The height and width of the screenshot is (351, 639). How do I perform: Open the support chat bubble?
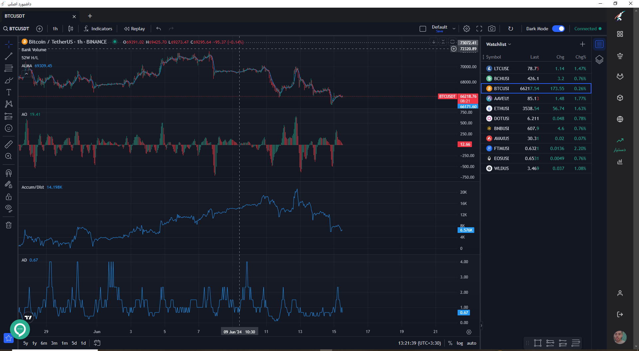[20, 329]
